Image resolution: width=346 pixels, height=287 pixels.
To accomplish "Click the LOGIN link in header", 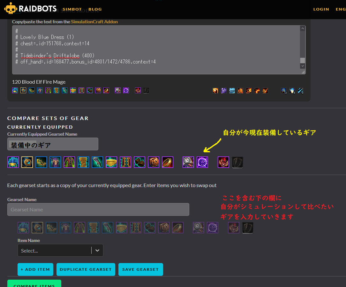I will (x=321, y=9).
